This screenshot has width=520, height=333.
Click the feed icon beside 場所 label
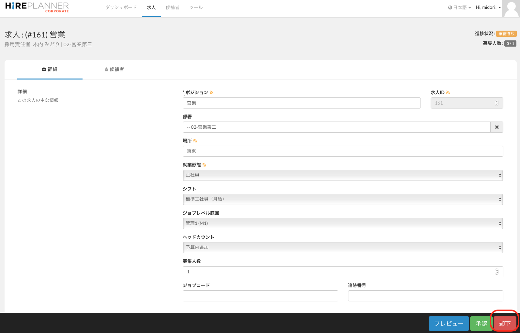195,141
